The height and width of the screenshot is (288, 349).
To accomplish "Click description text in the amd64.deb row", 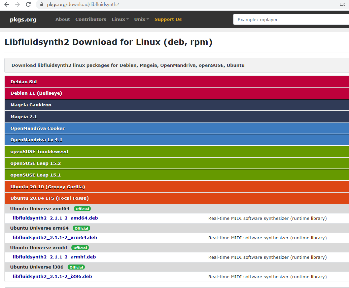I will 268,218.
